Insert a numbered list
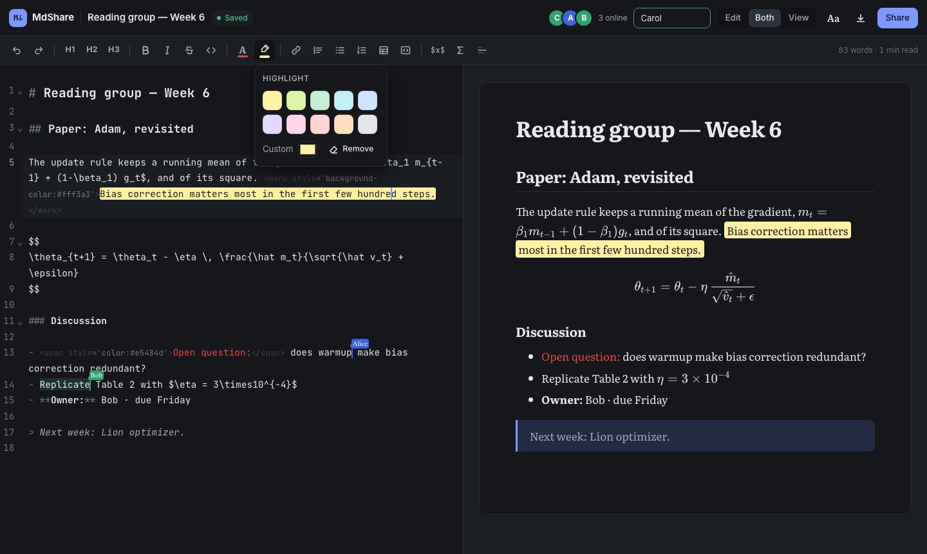 [362, 50]
